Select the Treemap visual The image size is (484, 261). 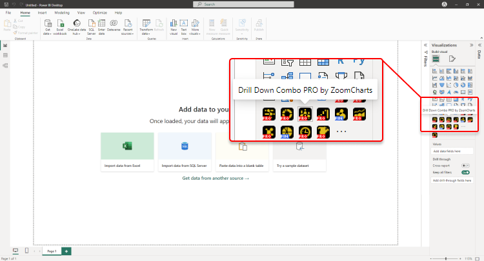pos(470,85)
